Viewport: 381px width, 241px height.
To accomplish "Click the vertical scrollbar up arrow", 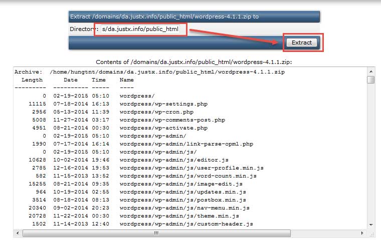I will tap(371, 71).
